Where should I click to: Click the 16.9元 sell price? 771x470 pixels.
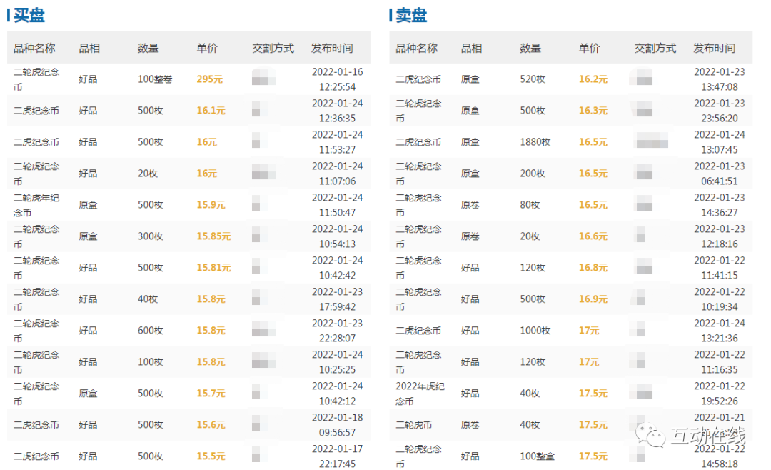593,299
